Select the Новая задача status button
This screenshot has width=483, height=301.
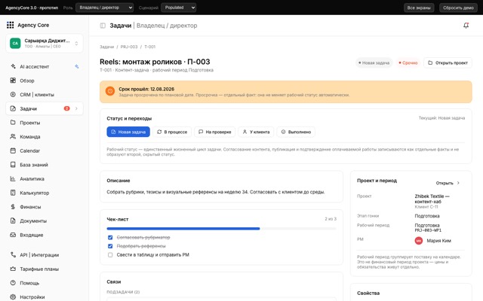(x=128, y=132)
